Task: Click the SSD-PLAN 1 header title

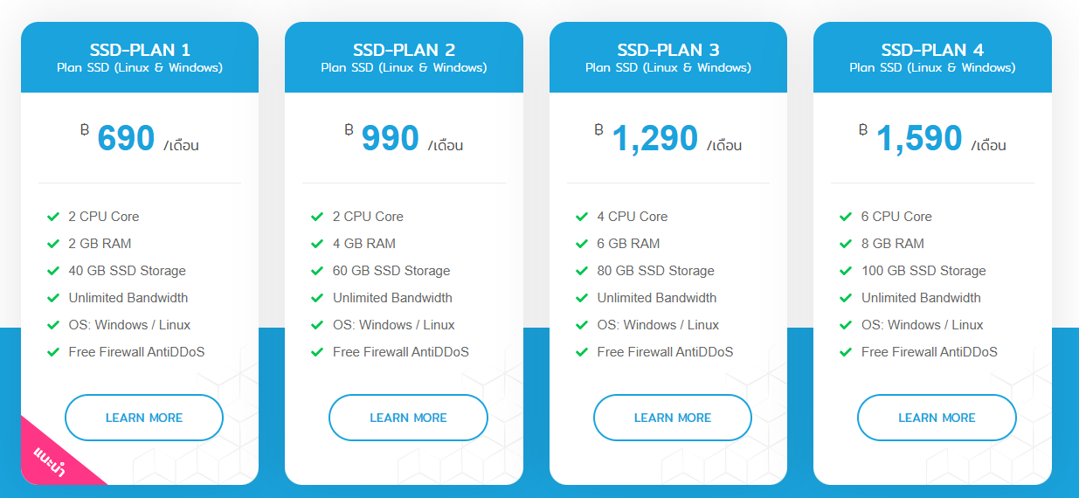Action: 140,50
